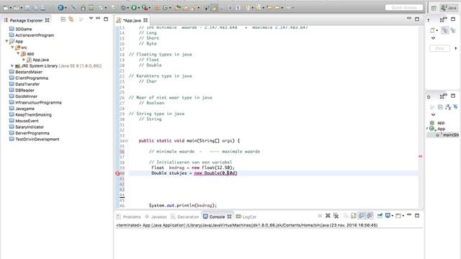461x259 pixels.
Task: Click the red overview ruler error marker
Action: coord(421,157)
